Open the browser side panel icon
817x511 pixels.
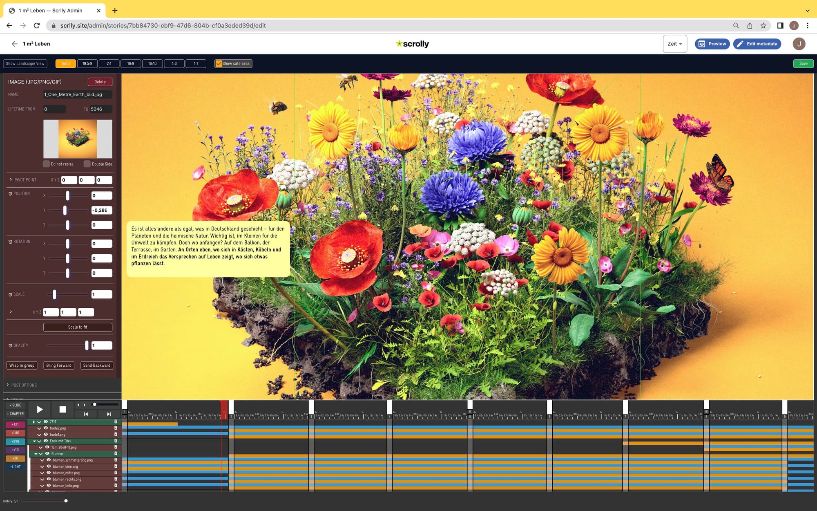pos(780,25)
